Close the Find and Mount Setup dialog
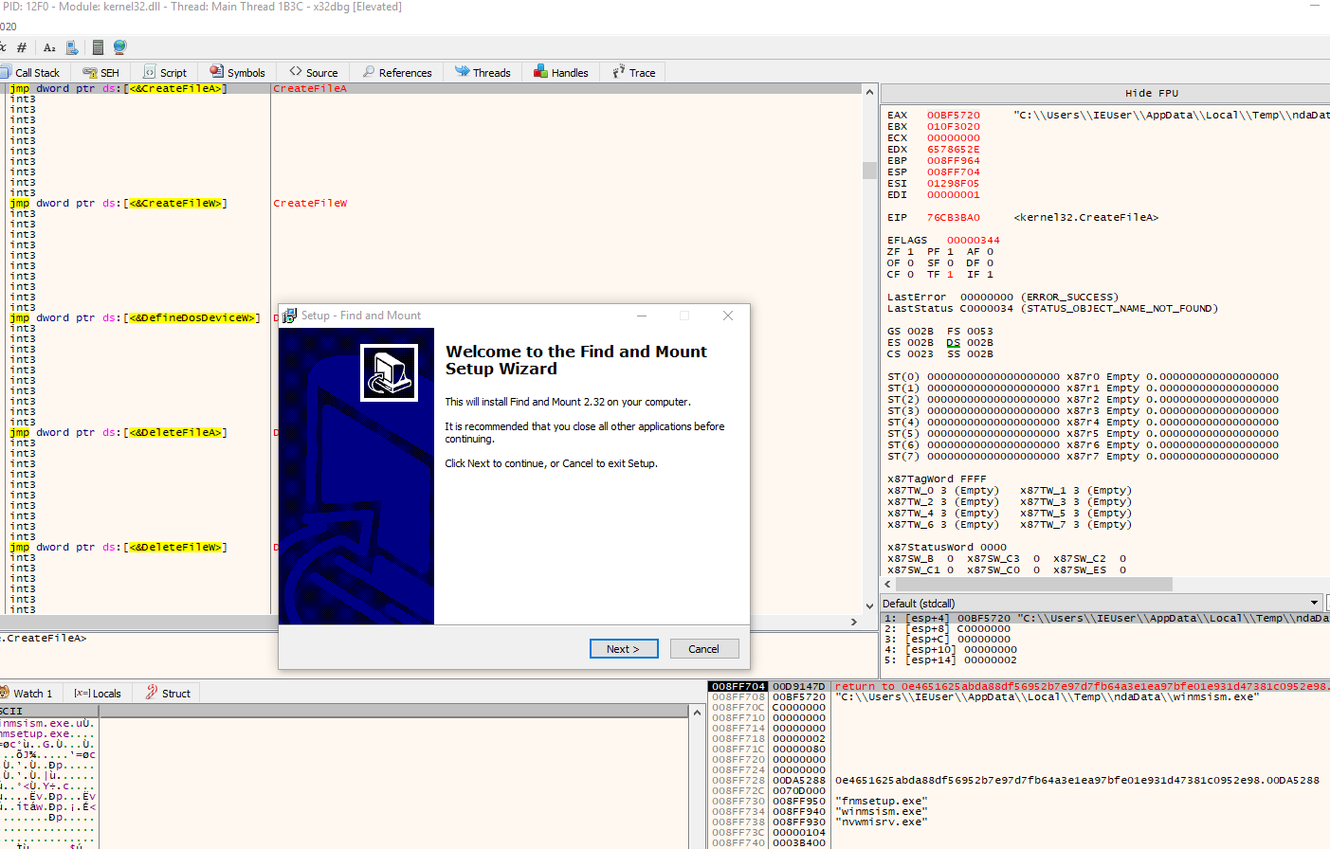 click(728, 316)
